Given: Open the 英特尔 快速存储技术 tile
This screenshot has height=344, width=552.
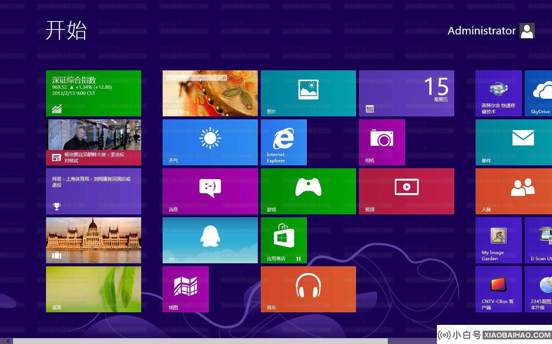Looking at the screenshot, I should coord(499,93).
